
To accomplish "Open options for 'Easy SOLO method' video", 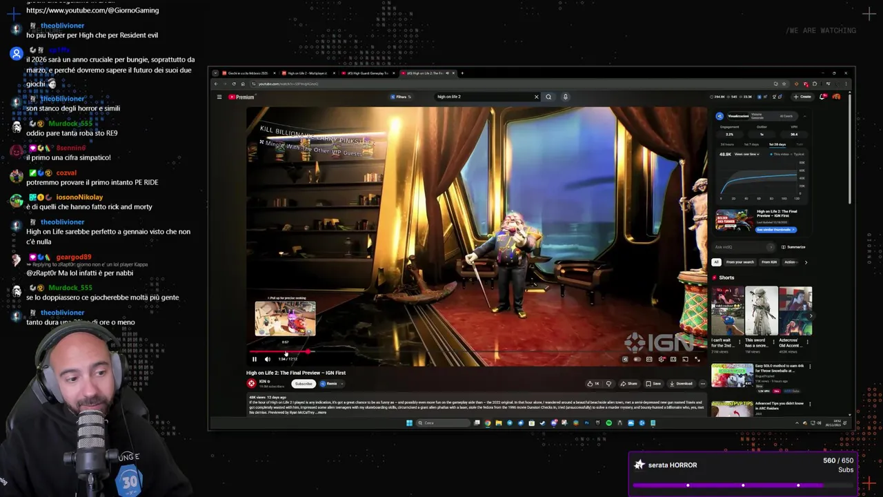I will pos(810,367).
